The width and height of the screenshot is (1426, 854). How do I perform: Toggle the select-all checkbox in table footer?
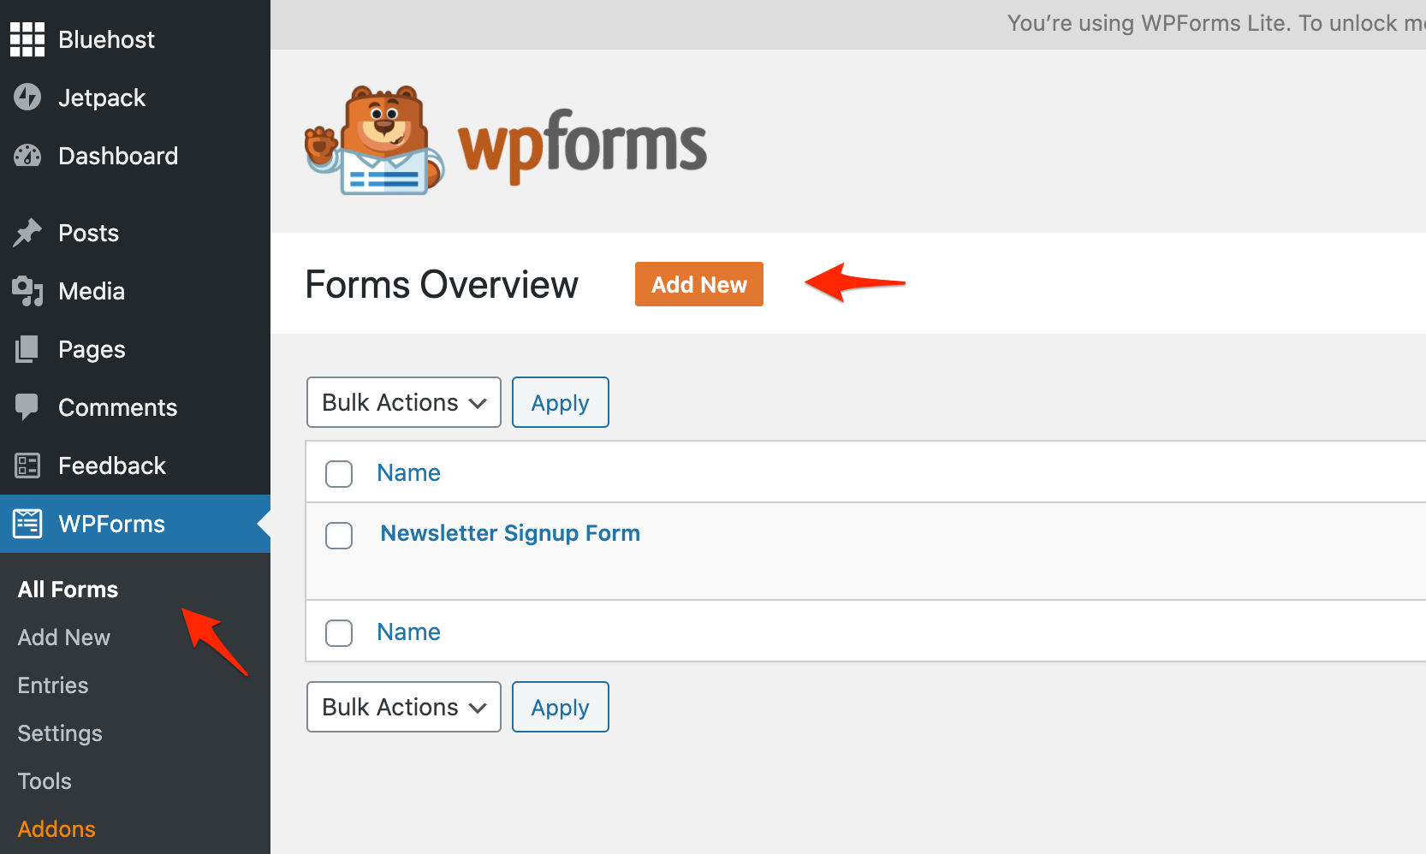[339, 633]
